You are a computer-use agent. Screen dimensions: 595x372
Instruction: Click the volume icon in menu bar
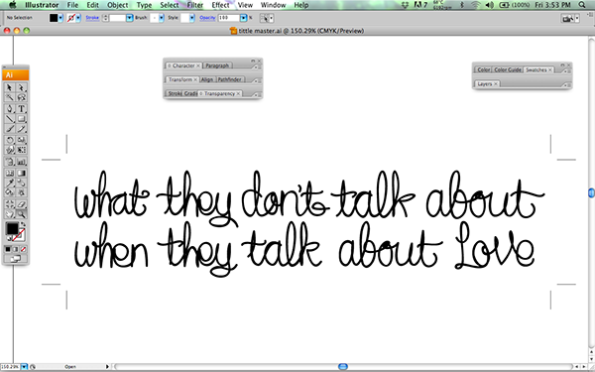tap(490, 5)
